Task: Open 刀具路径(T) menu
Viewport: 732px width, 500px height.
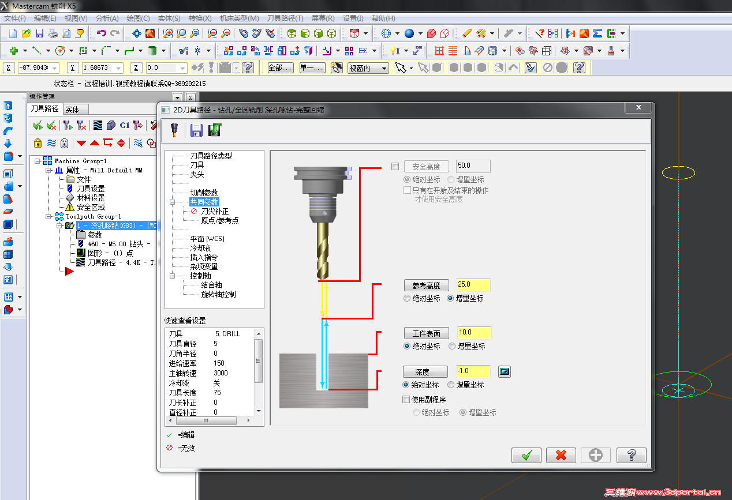Action: point(285,18)
